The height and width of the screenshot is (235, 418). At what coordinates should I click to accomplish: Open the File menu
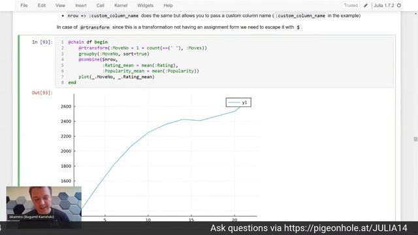tap(24, 5)
